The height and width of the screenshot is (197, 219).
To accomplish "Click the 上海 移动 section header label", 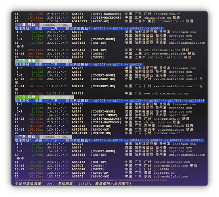I will [27, 25].
